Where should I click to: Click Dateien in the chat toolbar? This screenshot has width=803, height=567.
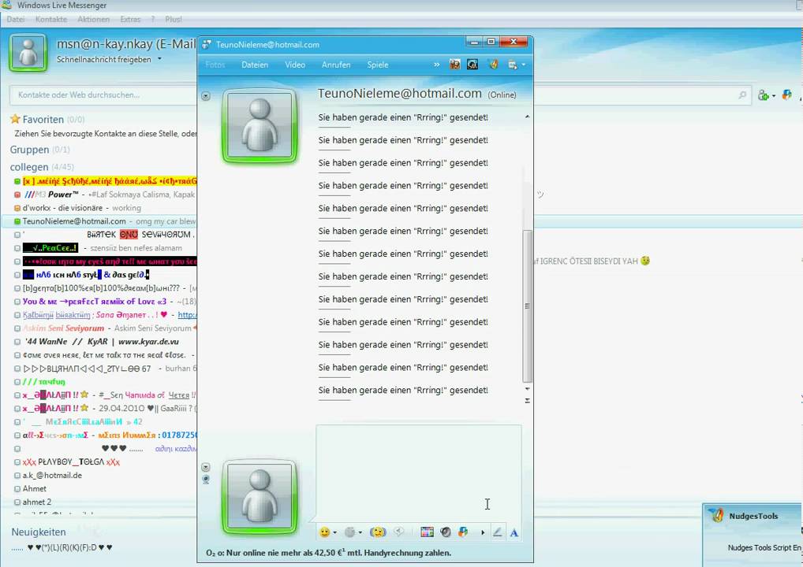(x=255, y=65)
